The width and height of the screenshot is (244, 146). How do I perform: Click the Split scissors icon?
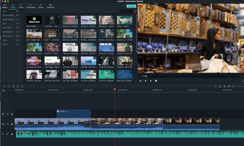point(18,86)
